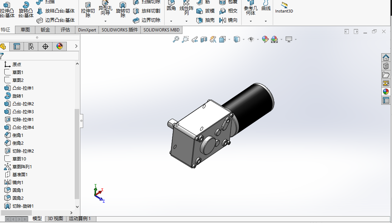
Task: Open the PropertyManager panel tab
Action: pos(17,46)
